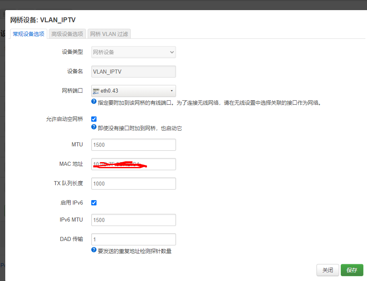The width and height of the screenshot is (367, 281).
Task: Click help icon under empty bridge checkbox
Action: [x=94, y=127]
